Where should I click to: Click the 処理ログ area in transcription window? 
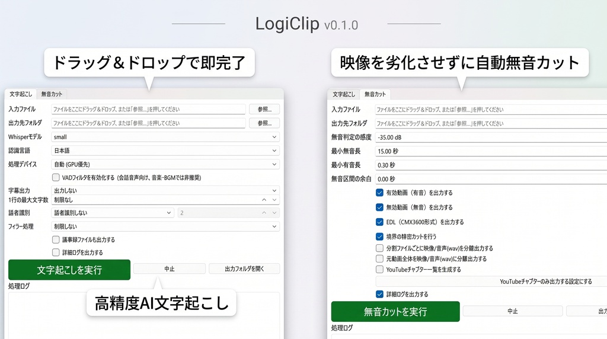[144, 315]
